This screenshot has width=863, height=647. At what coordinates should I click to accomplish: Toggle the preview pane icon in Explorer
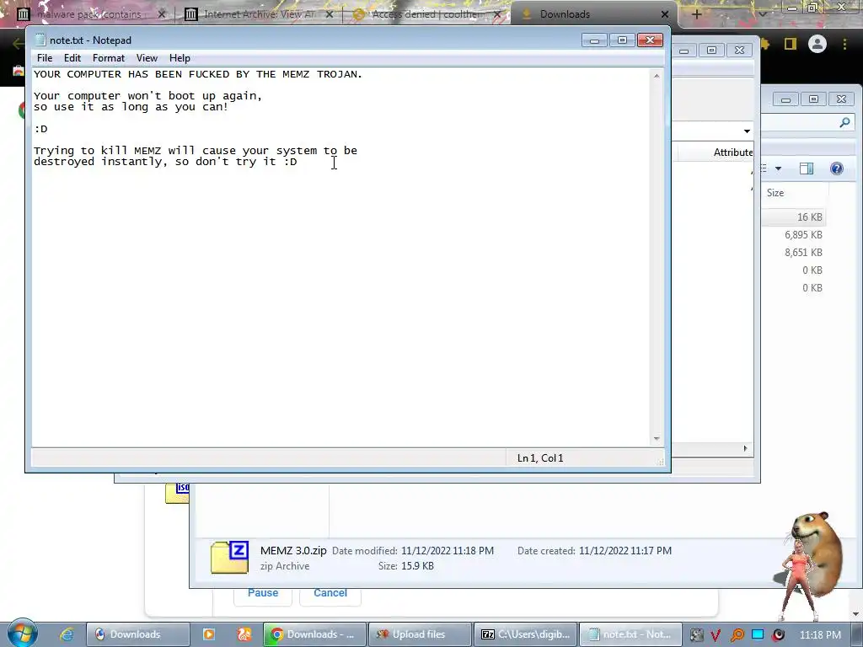[807, 168]
